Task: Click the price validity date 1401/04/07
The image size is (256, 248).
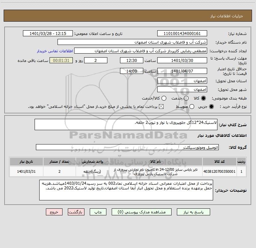Action: [x=182, y=71]
